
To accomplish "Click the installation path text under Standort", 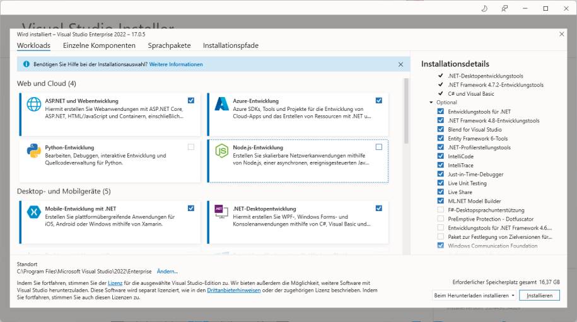I will pyautogui.click(x=85, y=271).
